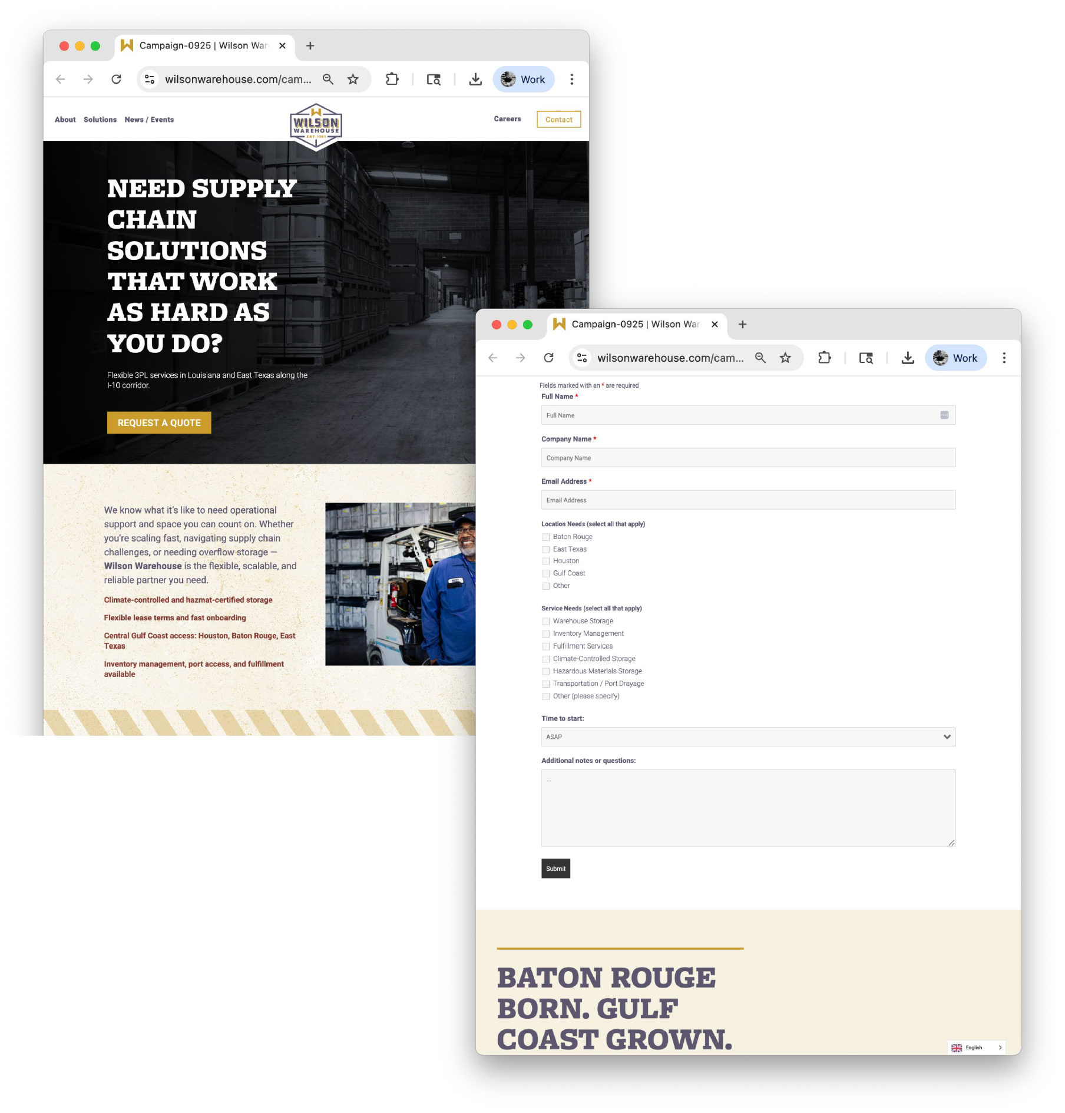Open Careers link in site header

click(507, 119)
